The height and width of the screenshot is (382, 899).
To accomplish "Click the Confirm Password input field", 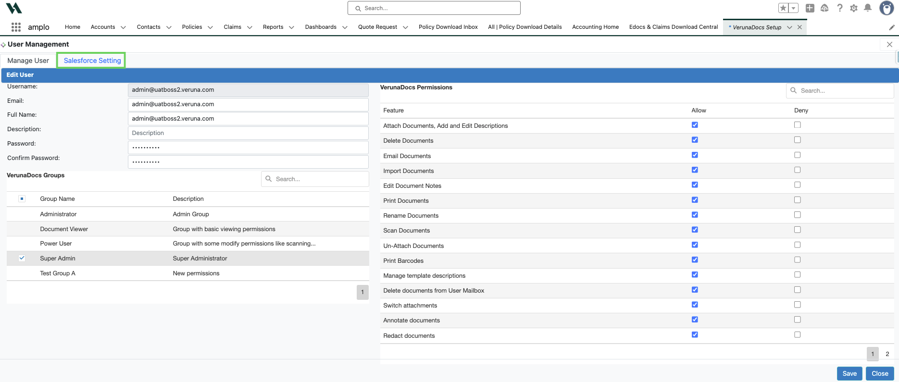I will pyautogui.click(x=248, y=162).
